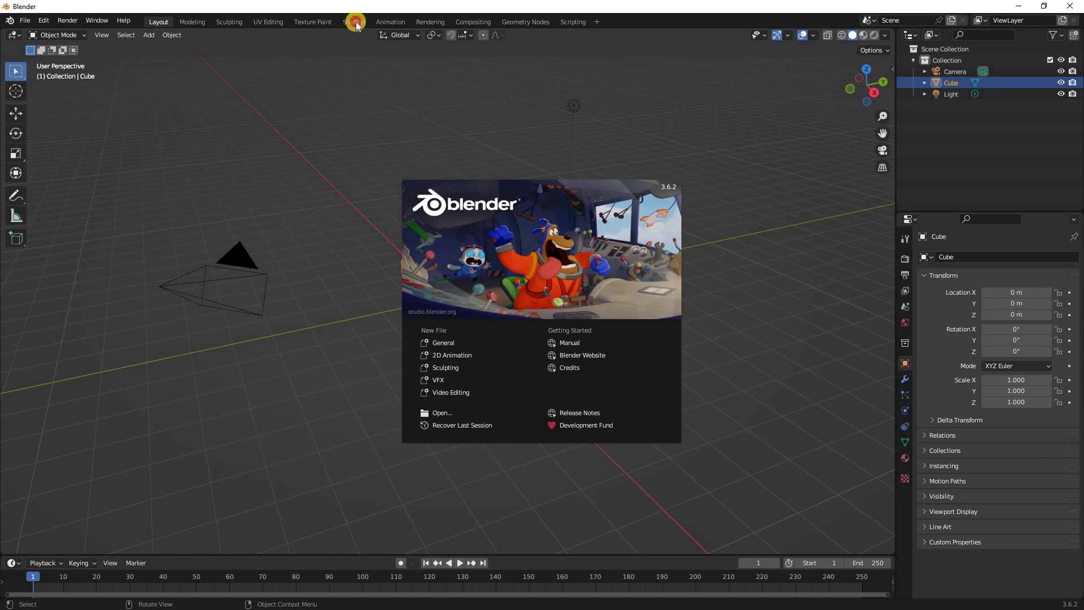Select the Measure tool
Viewport: 1084px width, 610px height.
(x=16, y=216)
